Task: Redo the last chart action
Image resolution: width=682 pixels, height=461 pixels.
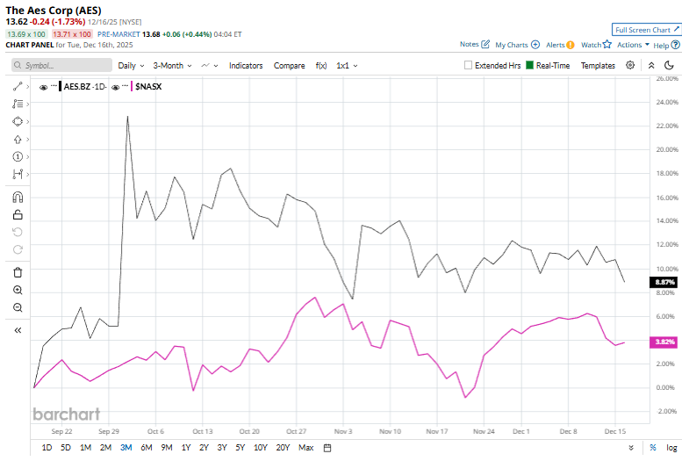Action: [x=18, y=249]
